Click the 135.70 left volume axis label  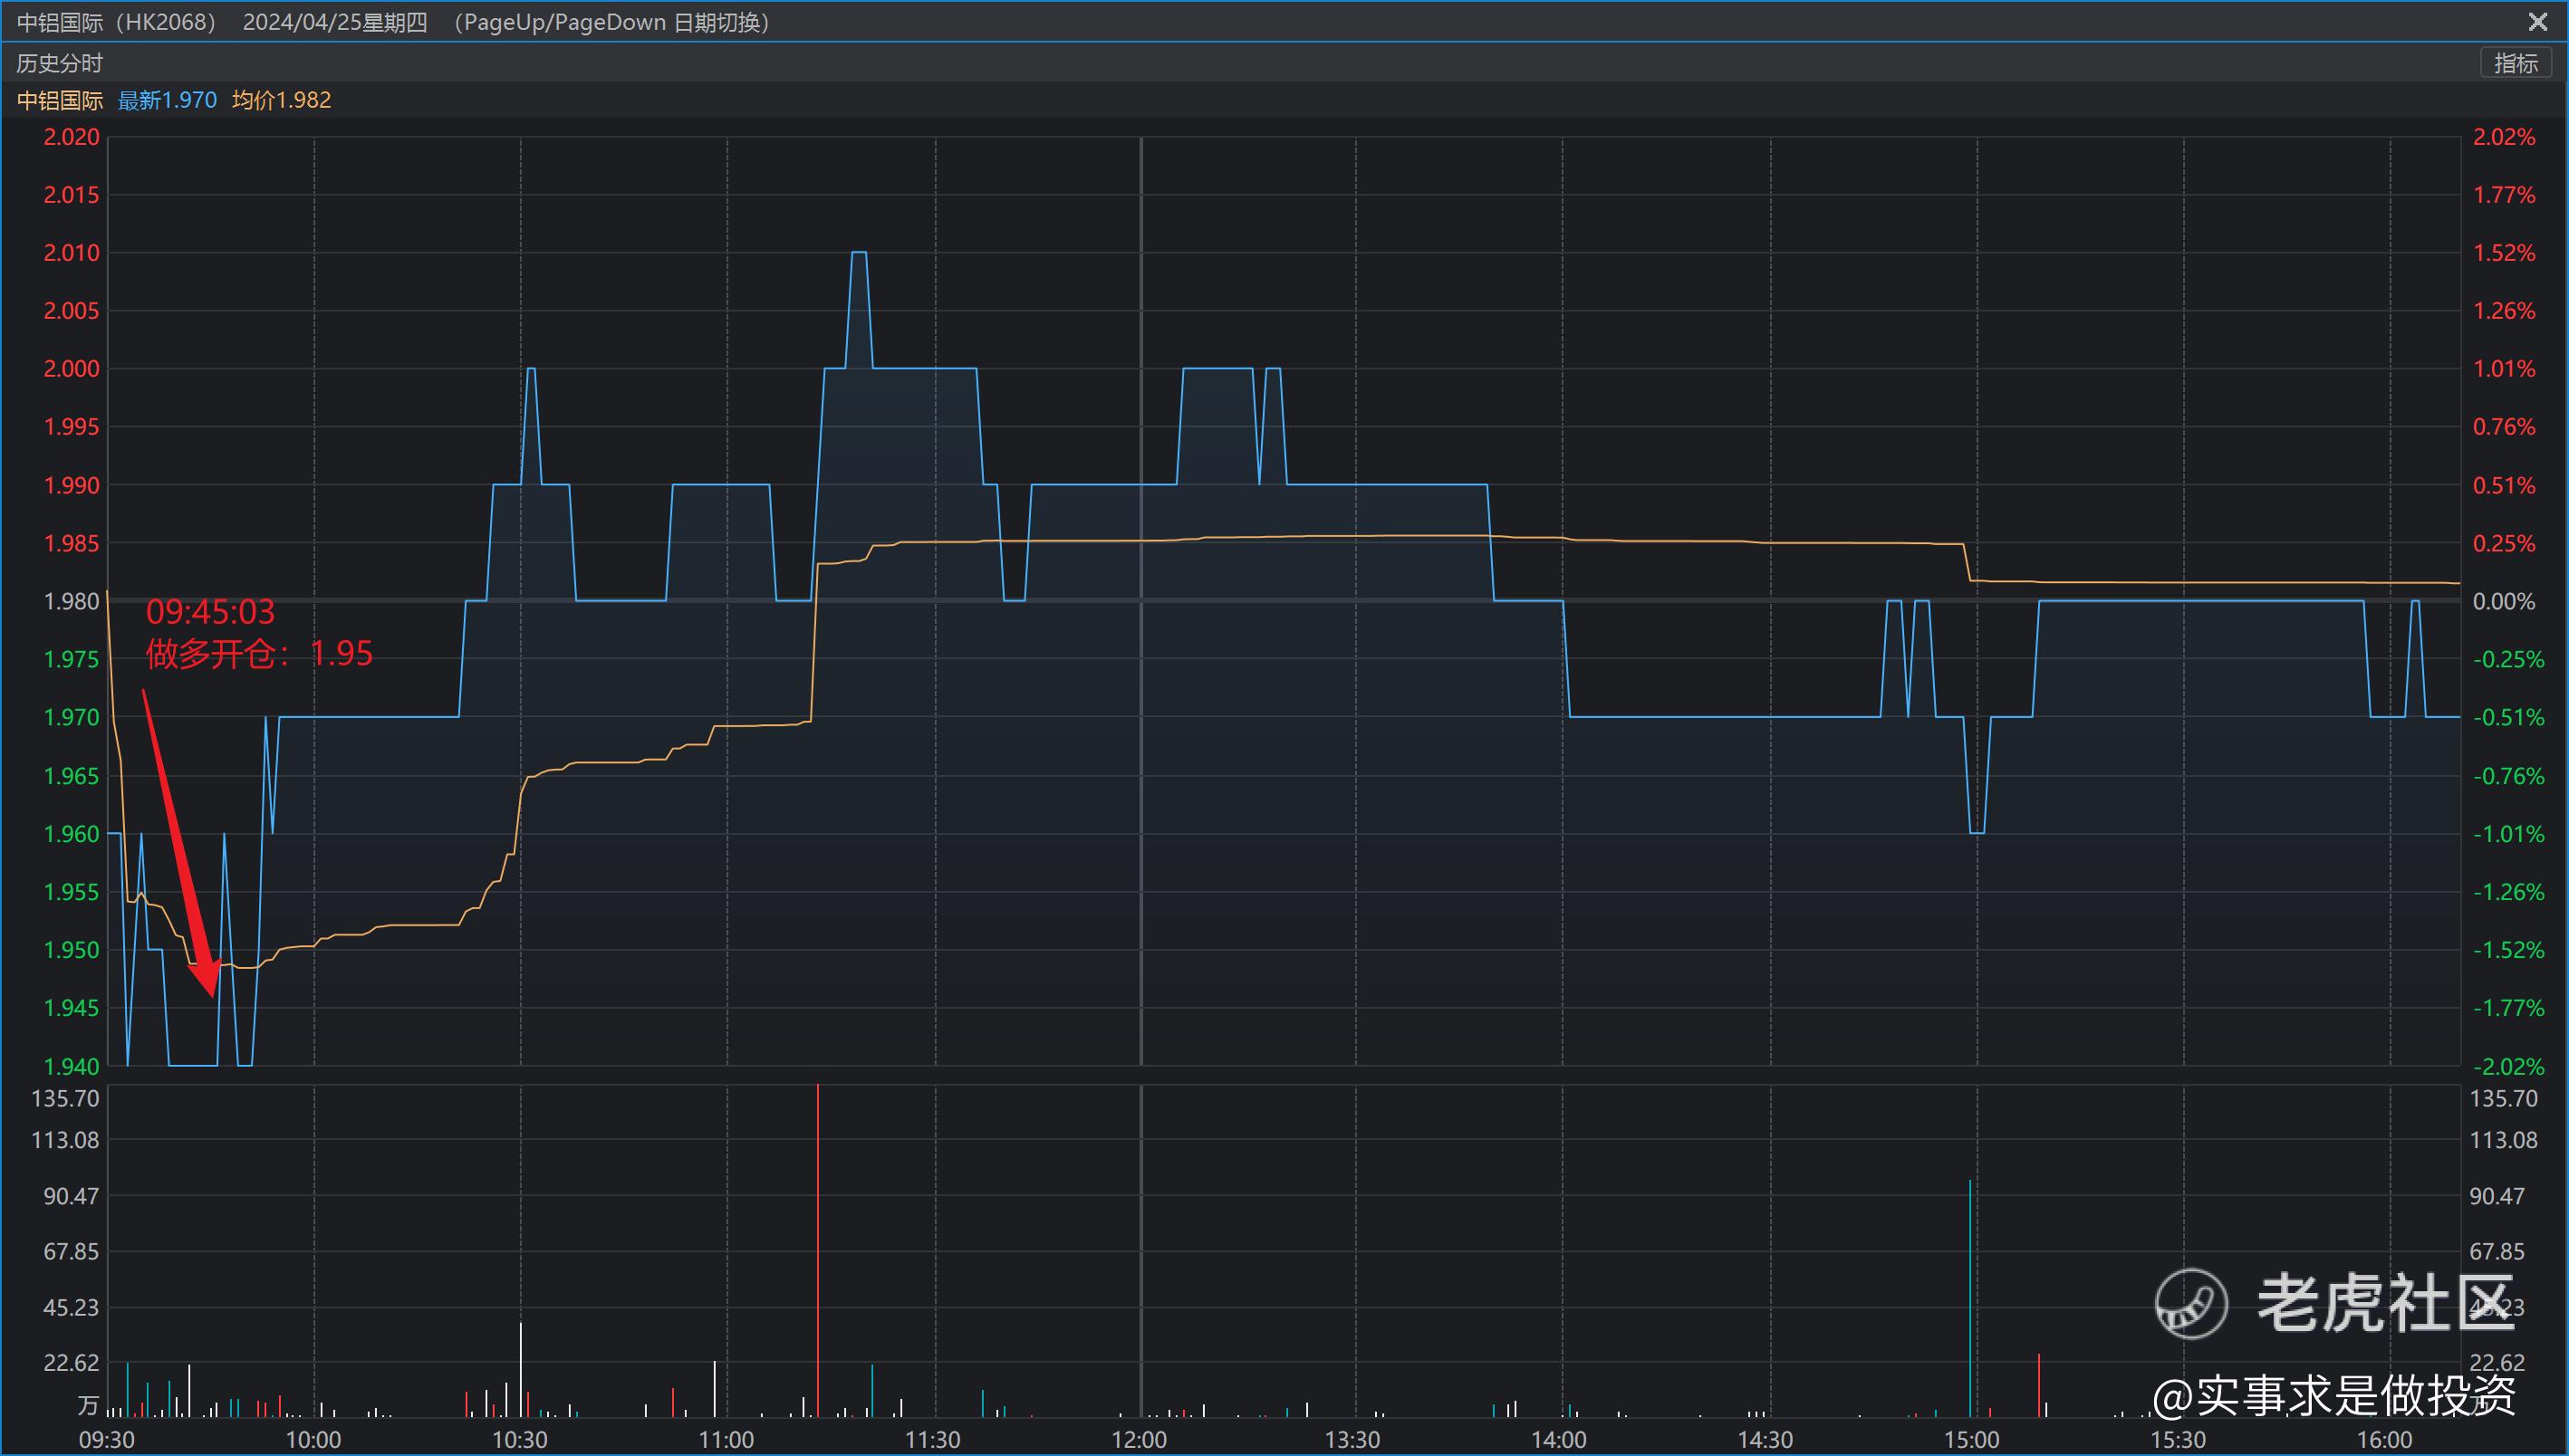(66, 1099)
